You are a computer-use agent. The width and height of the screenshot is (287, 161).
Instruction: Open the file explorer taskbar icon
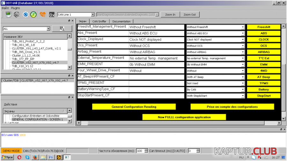click(x=43, y=157)
